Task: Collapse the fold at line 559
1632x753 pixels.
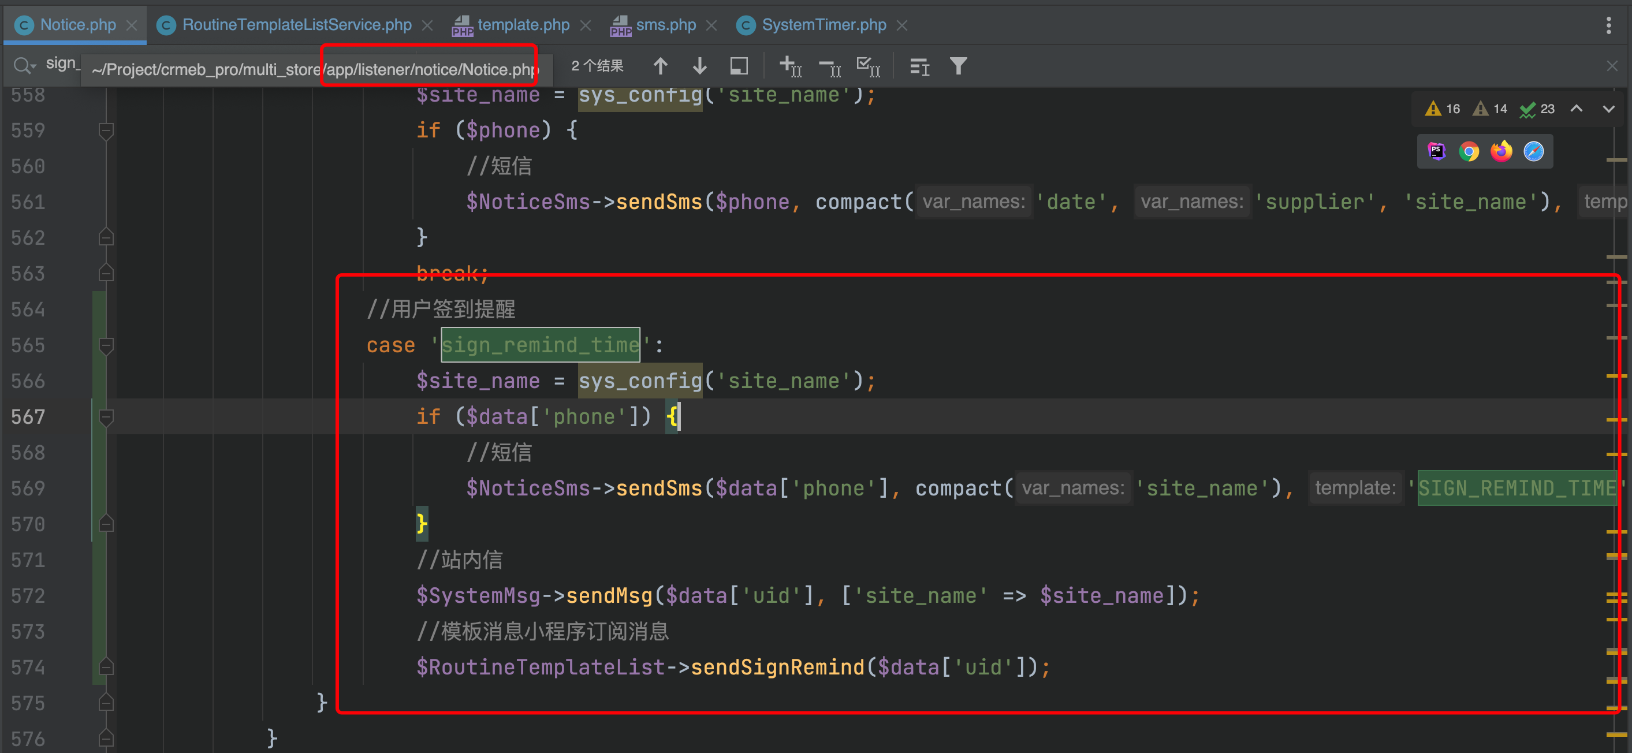Action: pyautogui.click(x=106, y=131)
